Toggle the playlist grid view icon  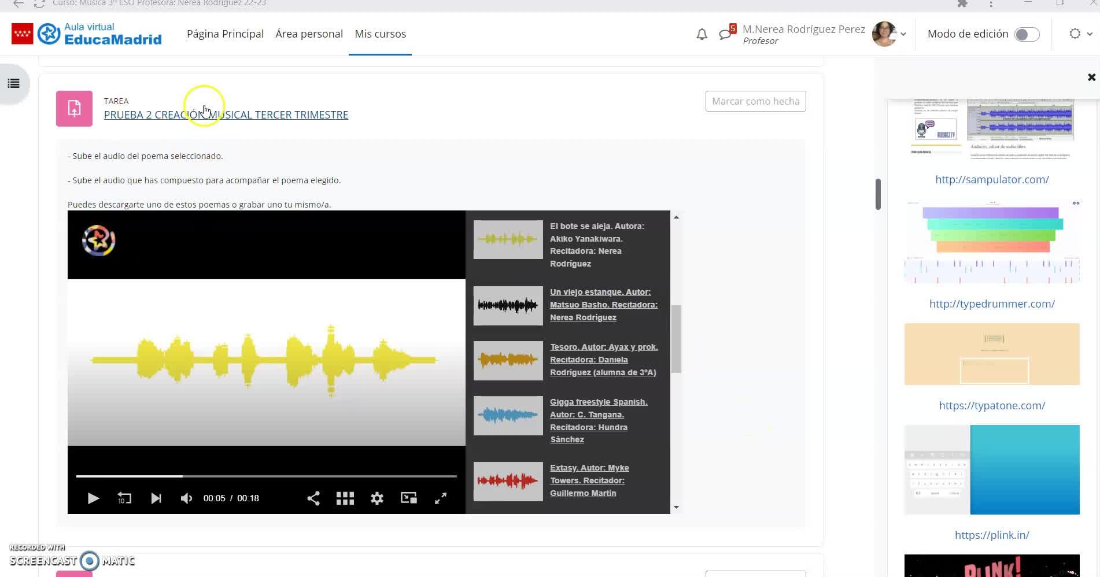coord(345,498)
